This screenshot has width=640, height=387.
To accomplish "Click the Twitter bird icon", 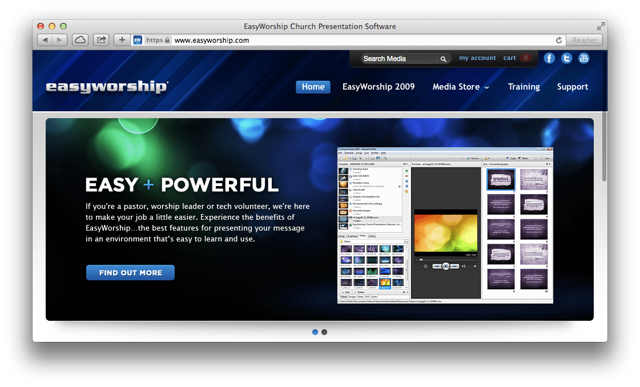I will (566, 58).
